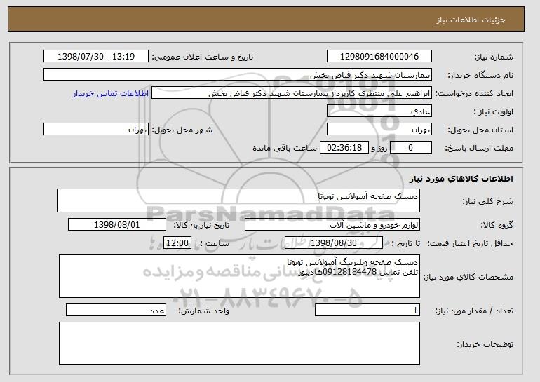The height and width of the screenshot is (382, 540).
Task: Click the price validity date field 1398/08/30
Action: coord(334,243)
